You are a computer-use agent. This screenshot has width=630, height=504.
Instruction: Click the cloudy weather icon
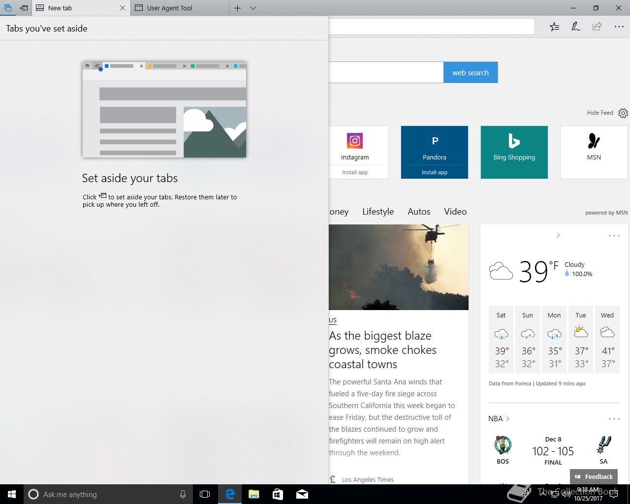coord(501,271)
